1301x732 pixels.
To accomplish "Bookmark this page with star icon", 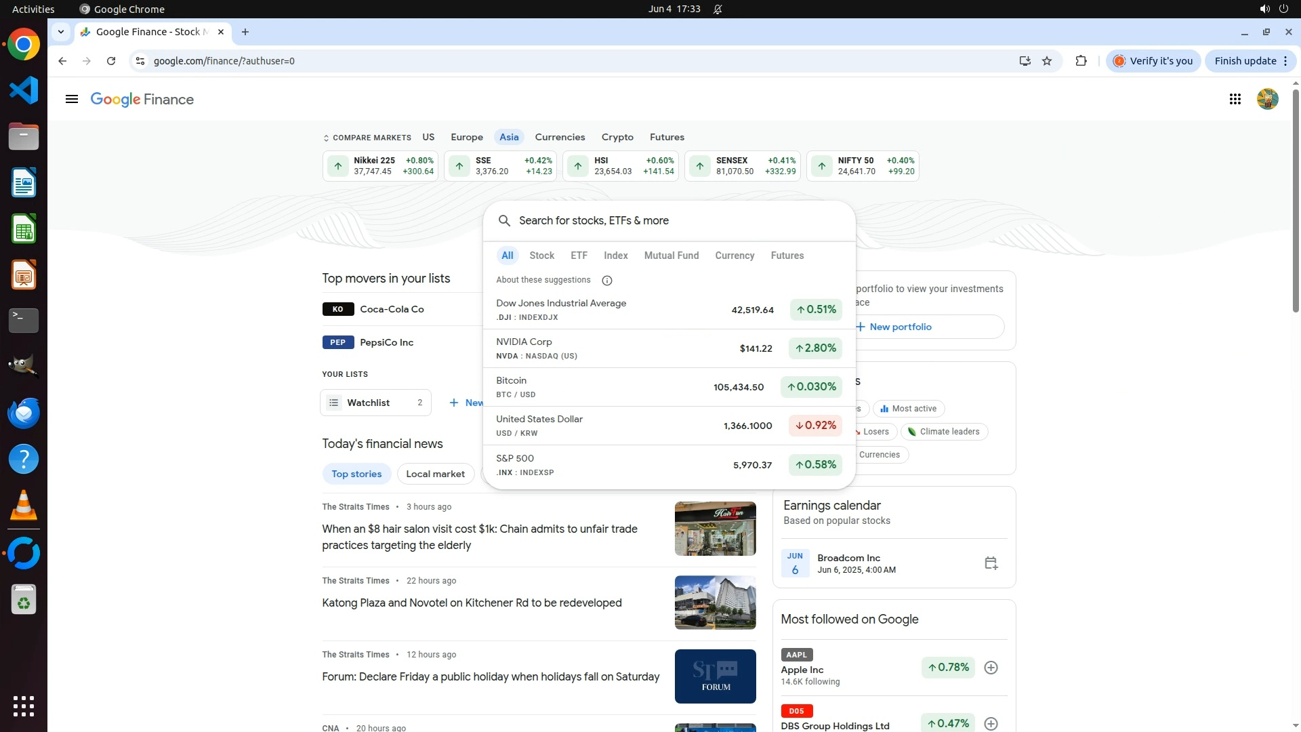I will [x=1047, y=61].
